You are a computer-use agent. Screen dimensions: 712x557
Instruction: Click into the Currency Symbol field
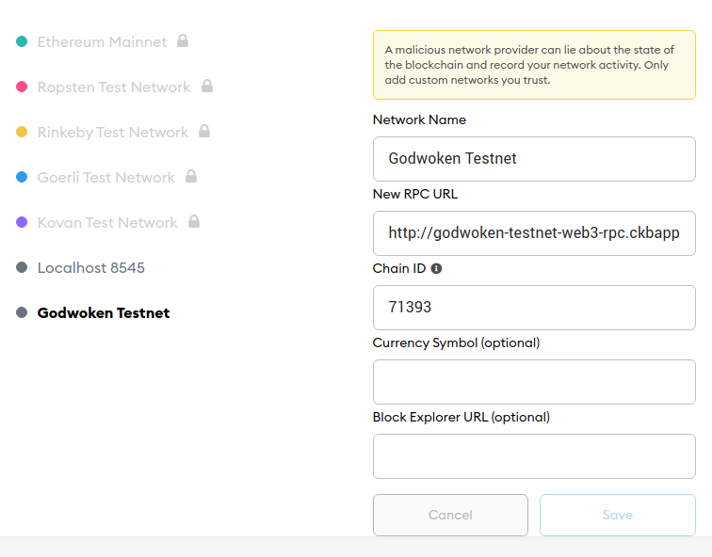point(534,382)
